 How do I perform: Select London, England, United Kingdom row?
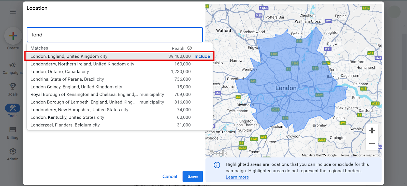[120, 56]
